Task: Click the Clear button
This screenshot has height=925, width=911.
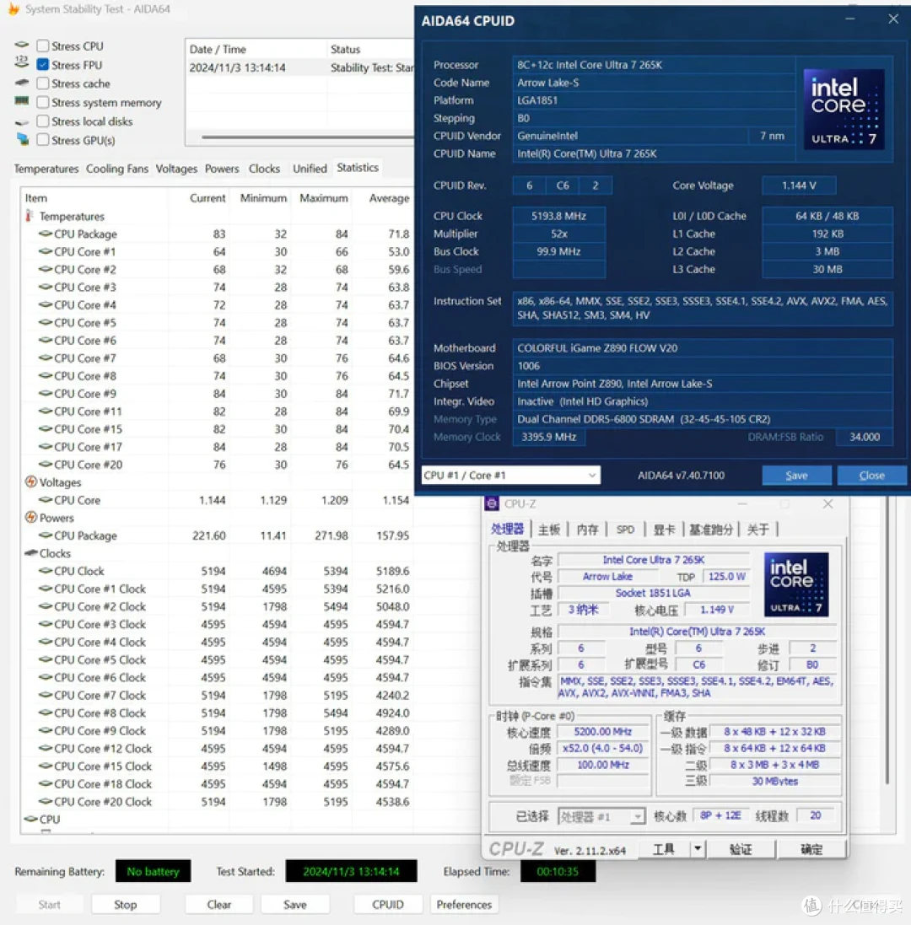Action: coord(219,905)
